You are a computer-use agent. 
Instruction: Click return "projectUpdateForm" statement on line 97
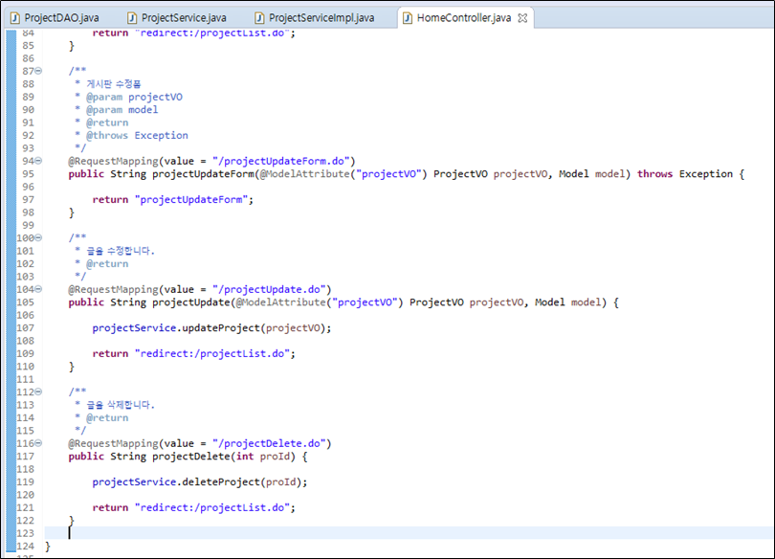[x=172, y=200]
